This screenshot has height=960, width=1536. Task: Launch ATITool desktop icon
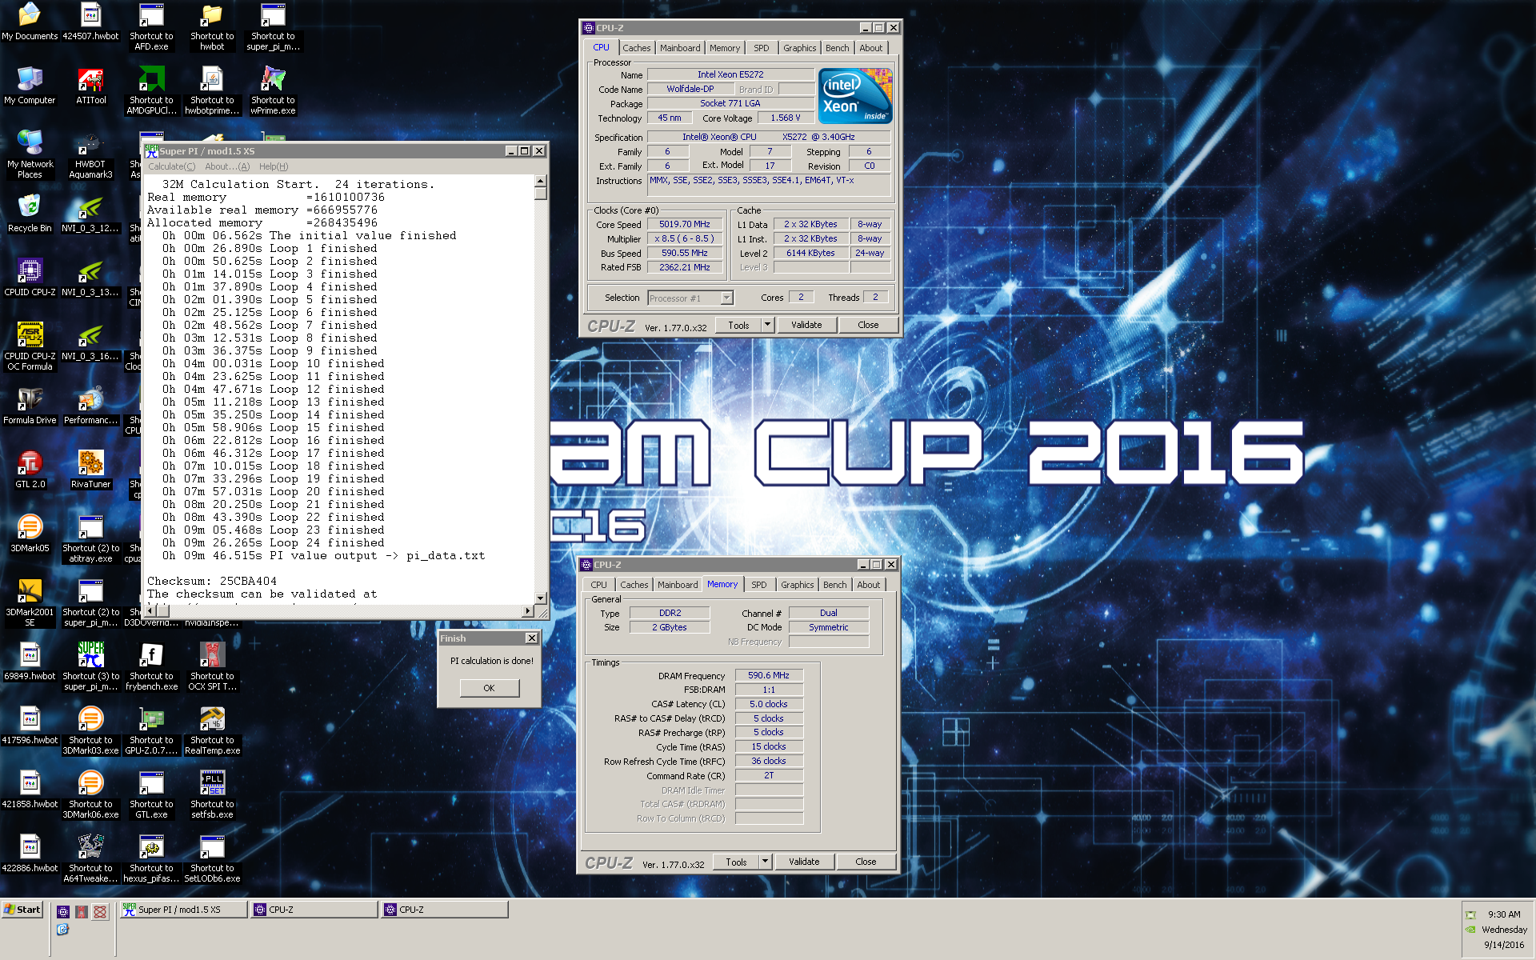click(90, 86)
